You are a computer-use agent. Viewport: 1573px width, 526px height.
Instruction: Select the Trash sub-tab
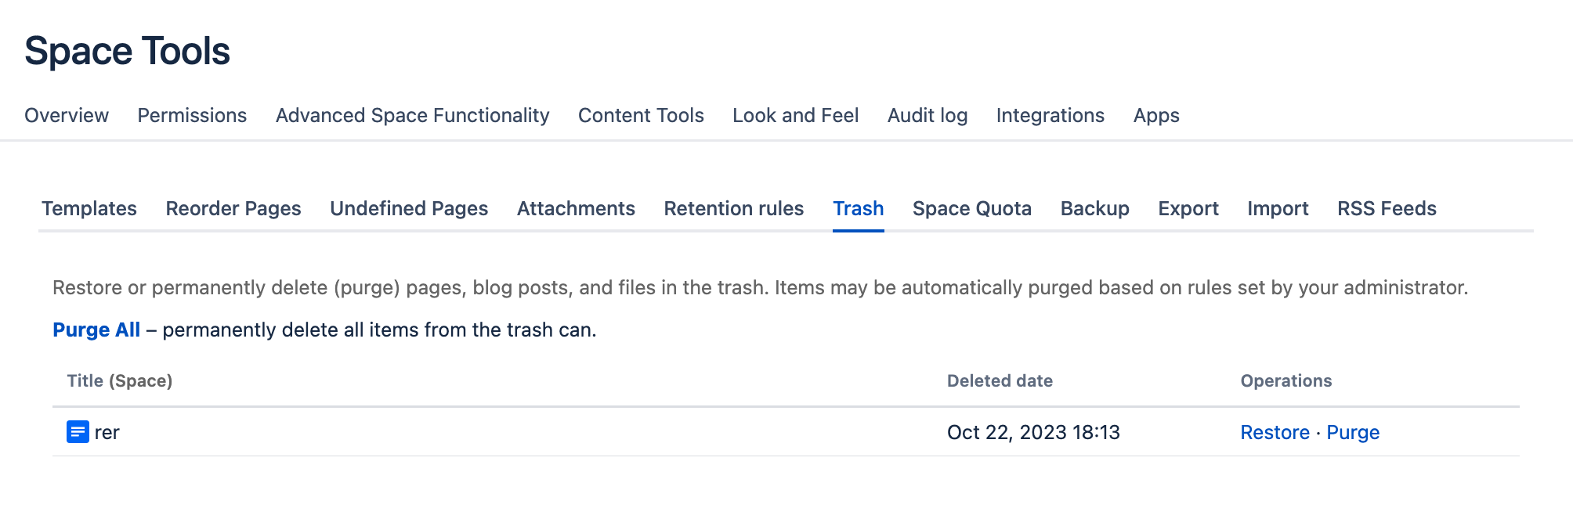coord(858,208)
